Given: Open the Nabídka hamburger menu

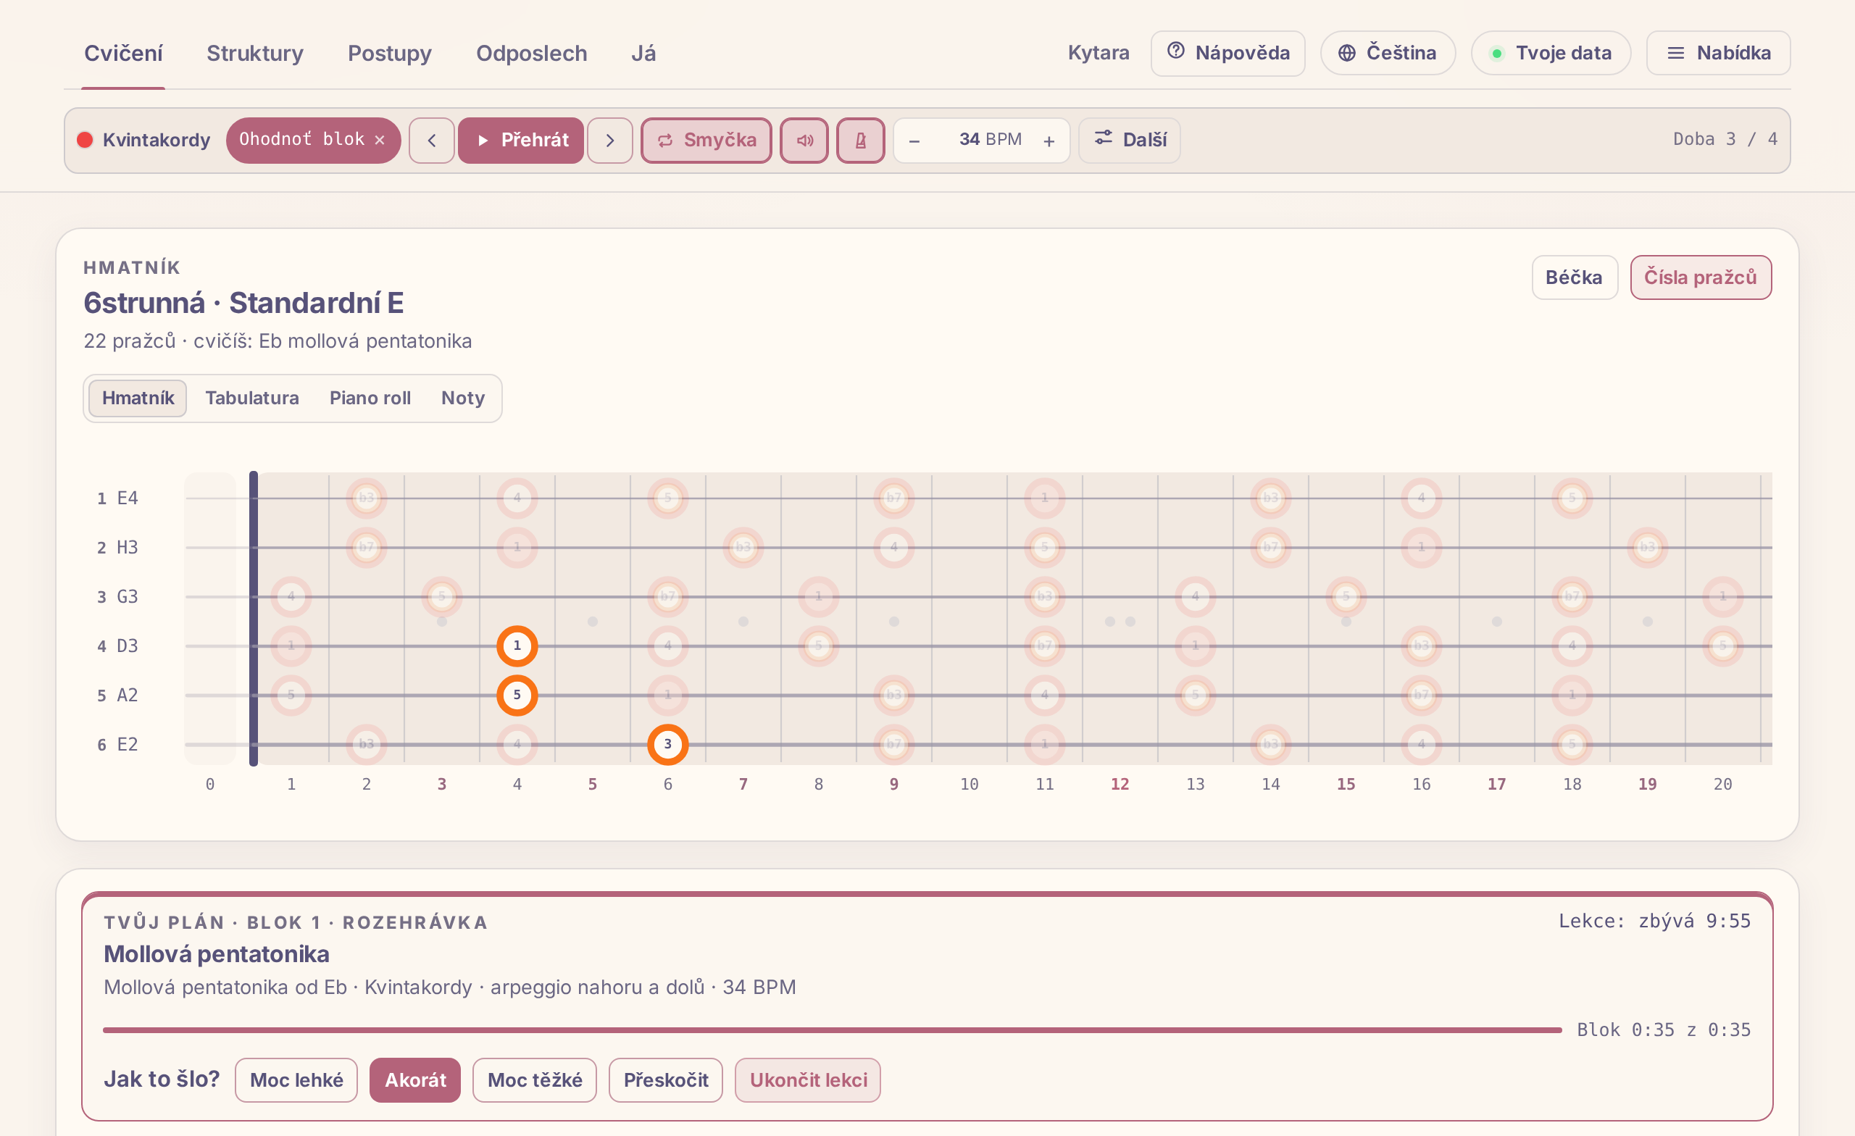Looking at the screenshot, I should click(x=1718, y=53).
